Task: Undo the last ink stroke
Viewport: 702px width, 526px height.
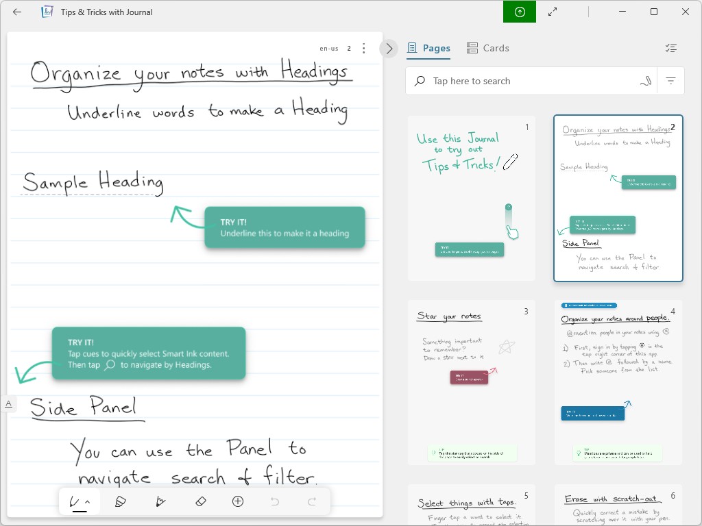Action: pos(274,501)
